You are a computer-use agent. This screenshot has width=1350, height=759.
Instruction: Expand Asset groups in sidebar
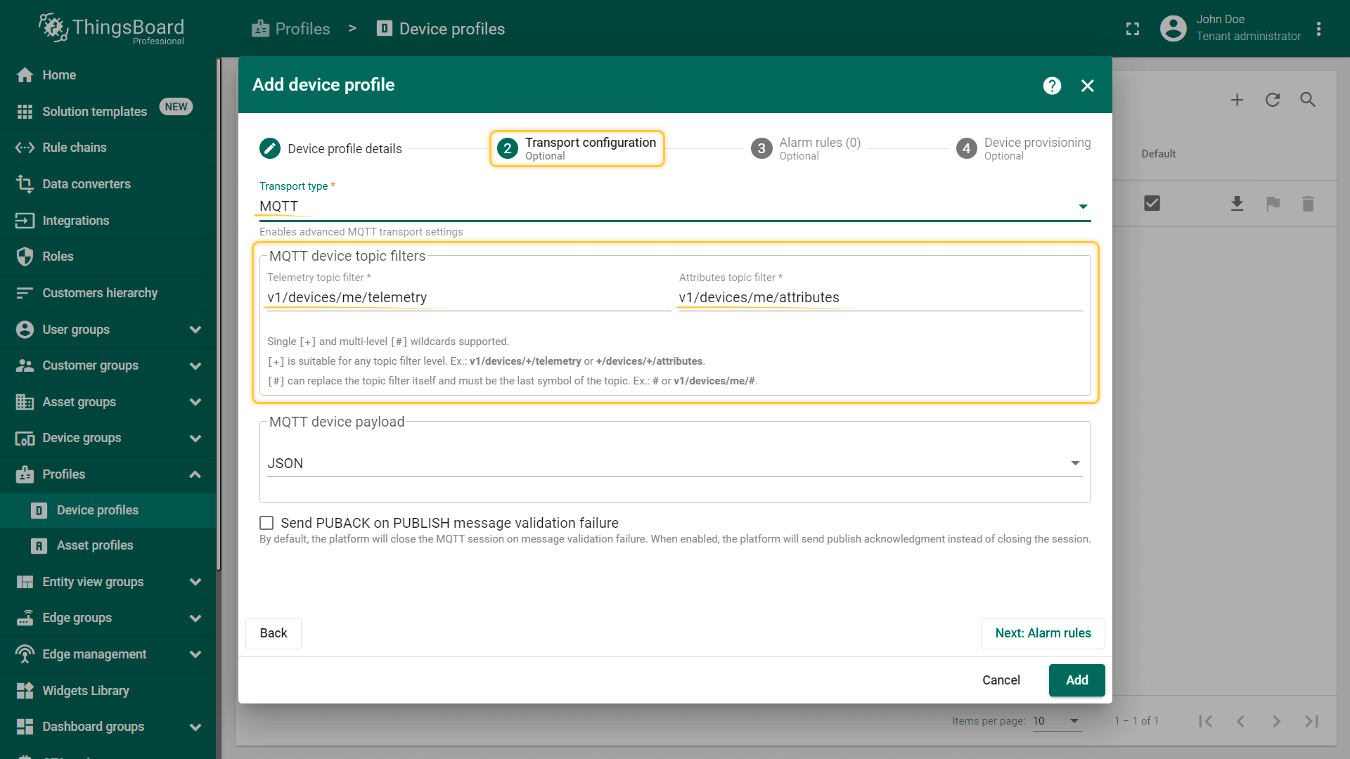point(195,402)
